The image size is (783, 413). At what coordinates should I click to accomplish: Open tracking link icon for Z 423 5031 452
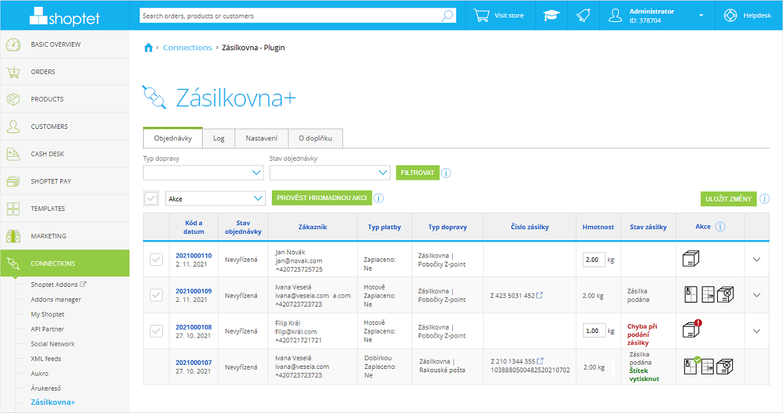click(x=540, y=295)
